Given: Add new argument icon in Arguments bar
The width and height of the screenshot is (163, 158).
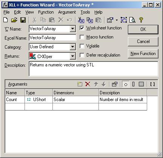Looking at the screenshot, I should pos(80,84).
